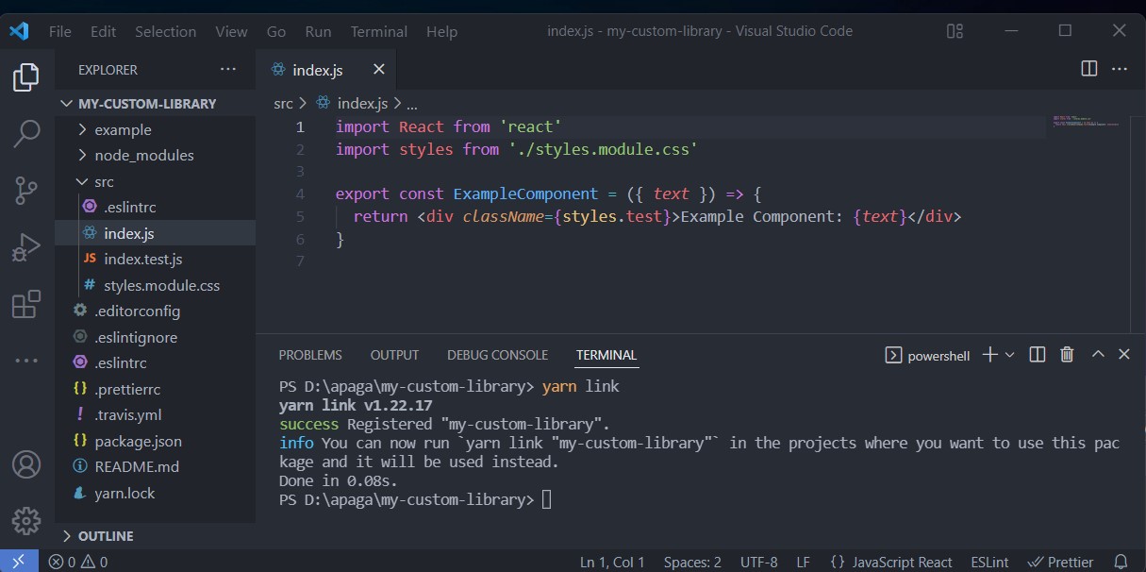Open styles.module.css in explorer

point(155,285)
